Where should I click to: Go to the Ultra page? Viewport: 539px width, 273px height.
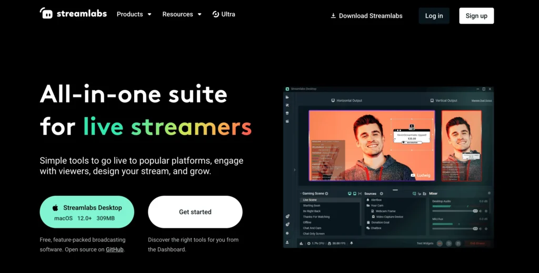click(224, 14)
